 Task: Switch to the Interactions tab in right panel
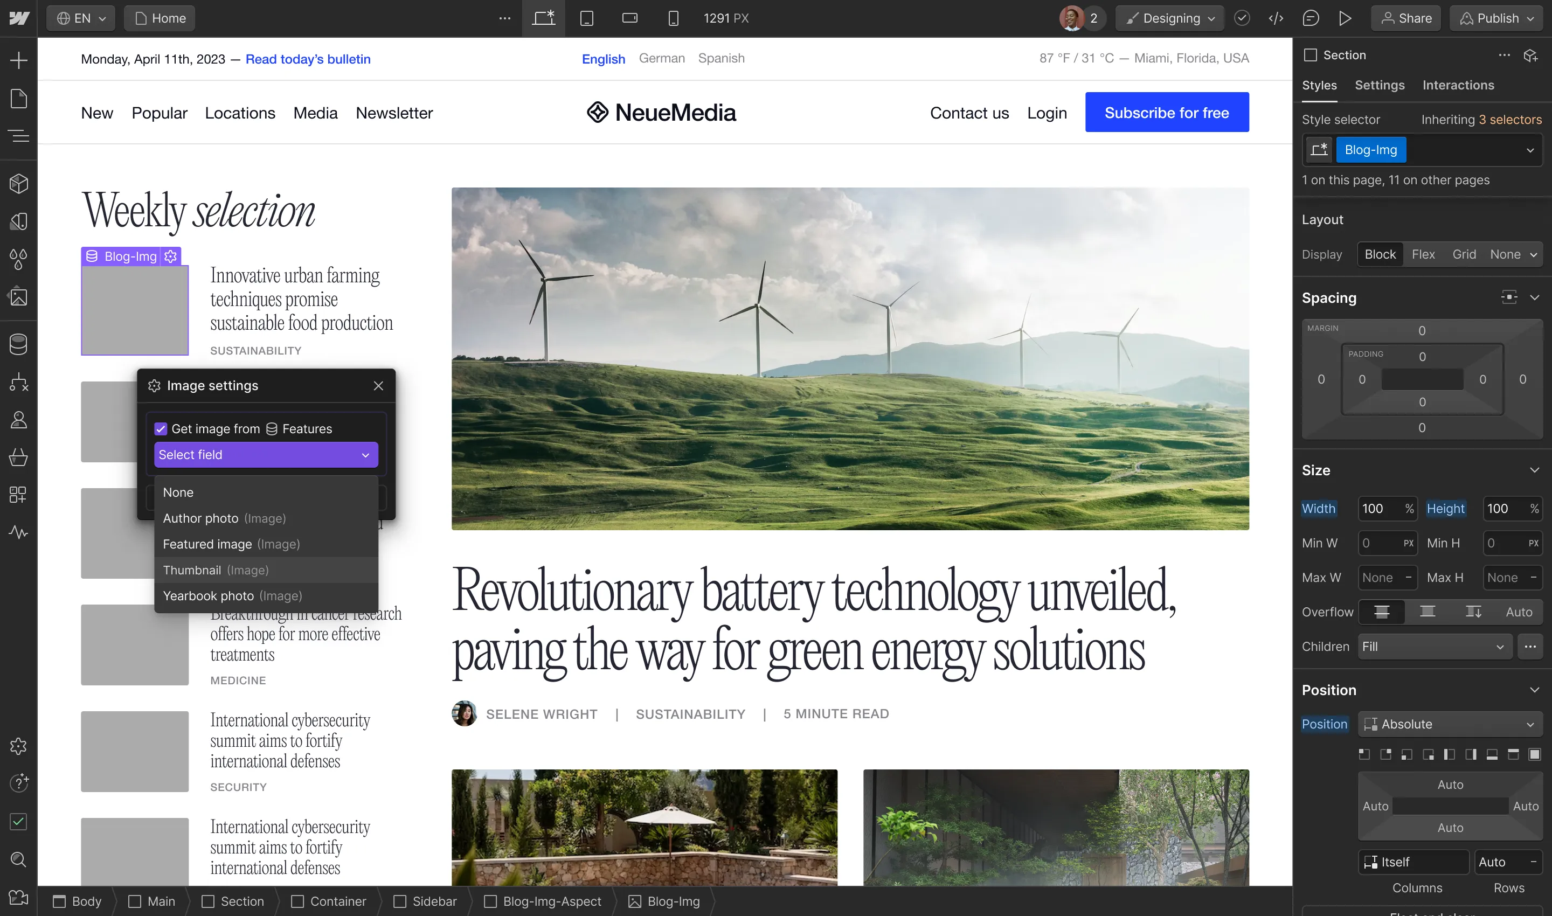(1458, 84)
